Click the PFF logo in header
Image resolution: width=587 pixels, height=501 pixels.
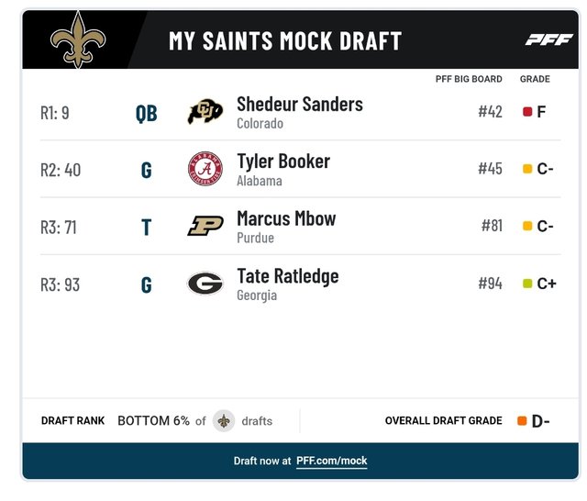548,39
